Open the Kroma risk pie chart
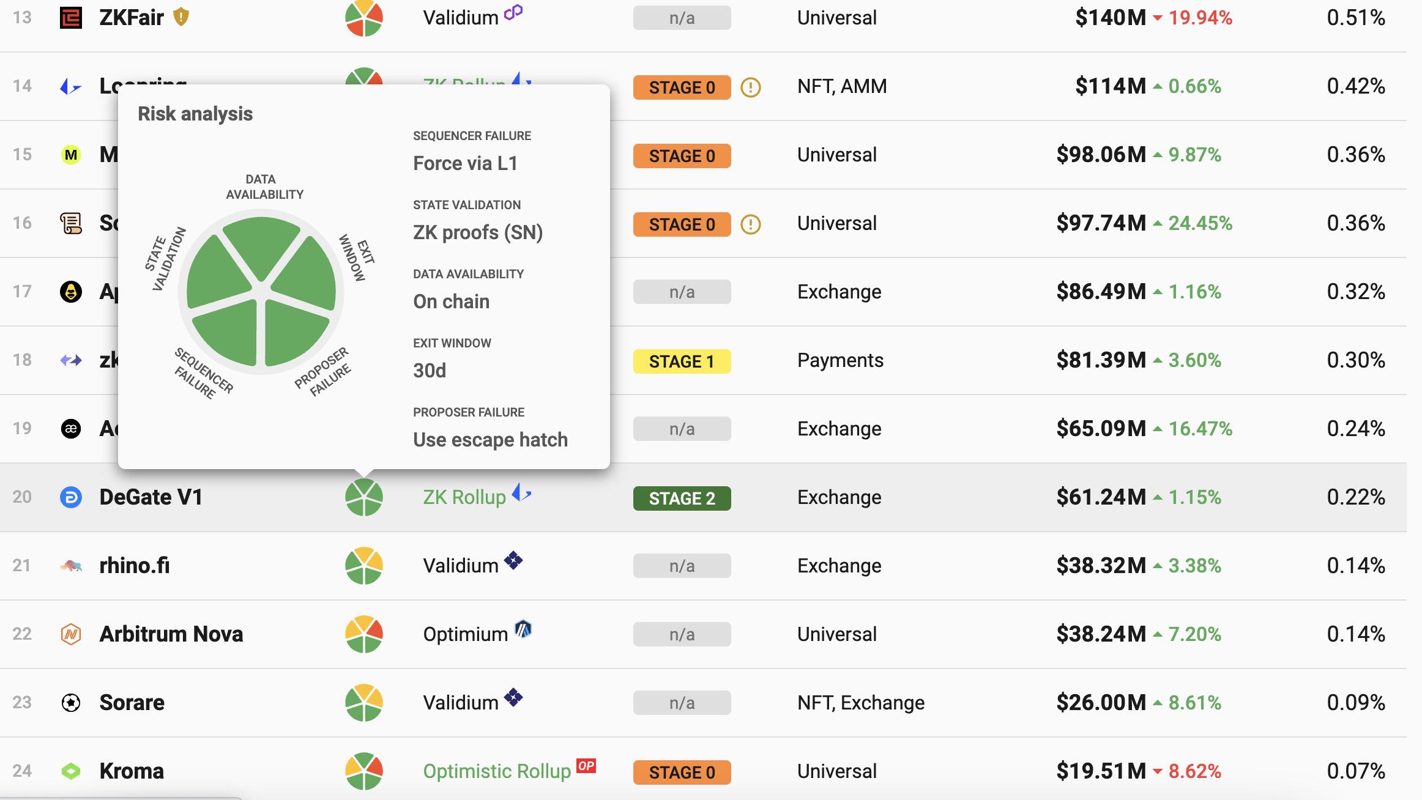Viewport: 1422px width, 800px height. click(364, 771)
